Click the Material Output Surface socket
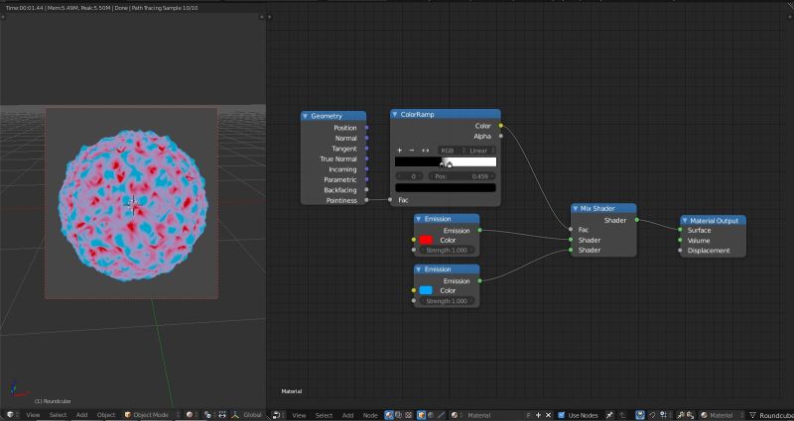 pos(680,230)
